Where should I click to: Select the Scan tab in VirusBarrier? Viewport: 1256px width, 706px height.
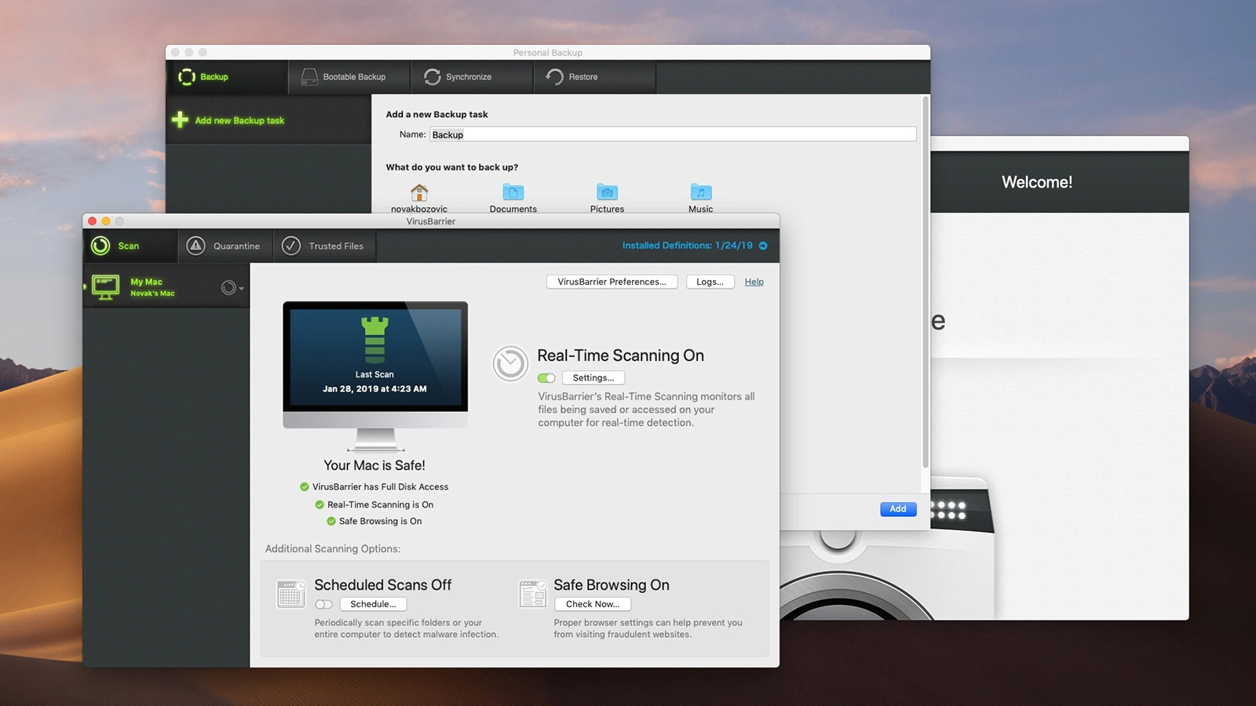coord(130,246)
